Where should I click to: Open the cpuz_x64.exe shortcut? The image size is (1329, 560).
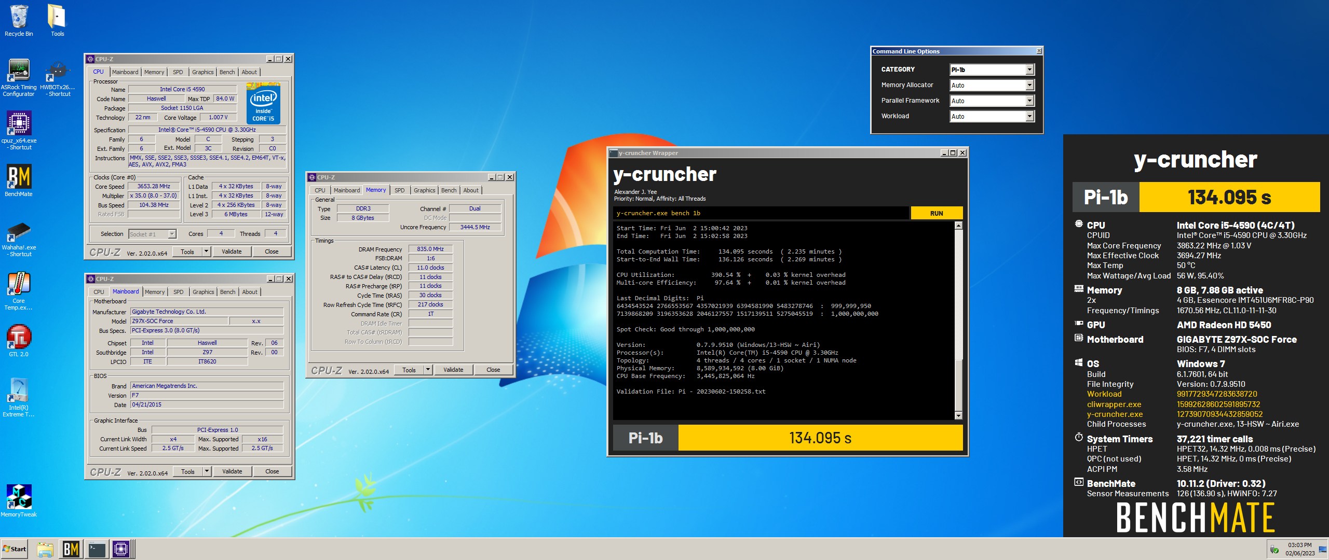[x=19, y=131]
